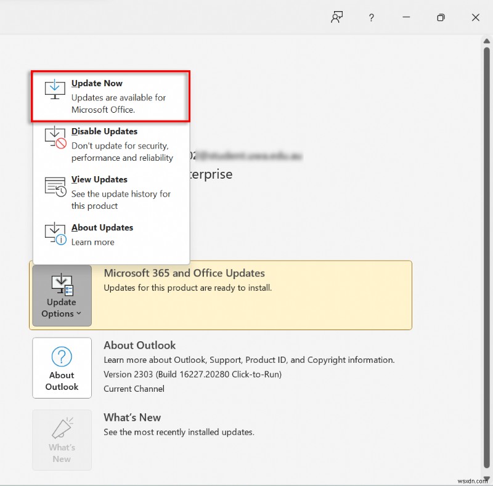Click the vertical scrollbar thumb
Screen dimensions: 493x486
coord(486,257)
